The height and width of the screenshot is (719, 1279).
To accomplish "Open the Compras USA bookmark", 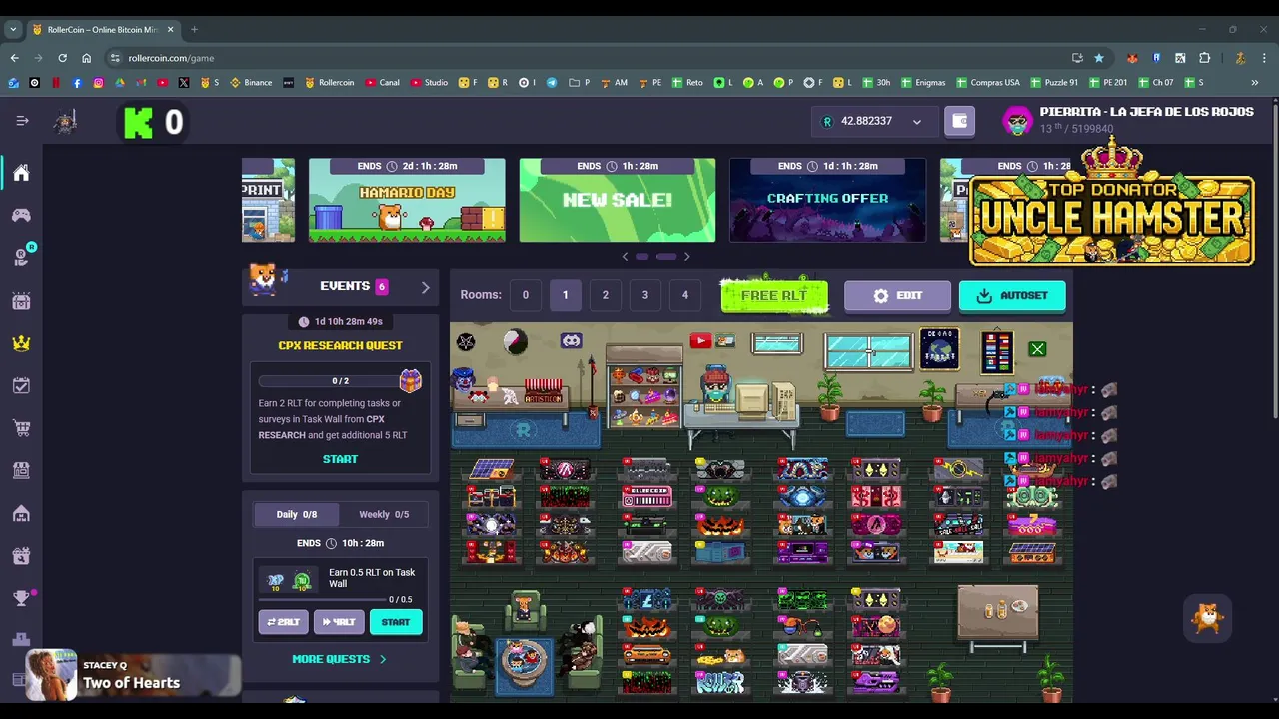I will tap(988, 83).
